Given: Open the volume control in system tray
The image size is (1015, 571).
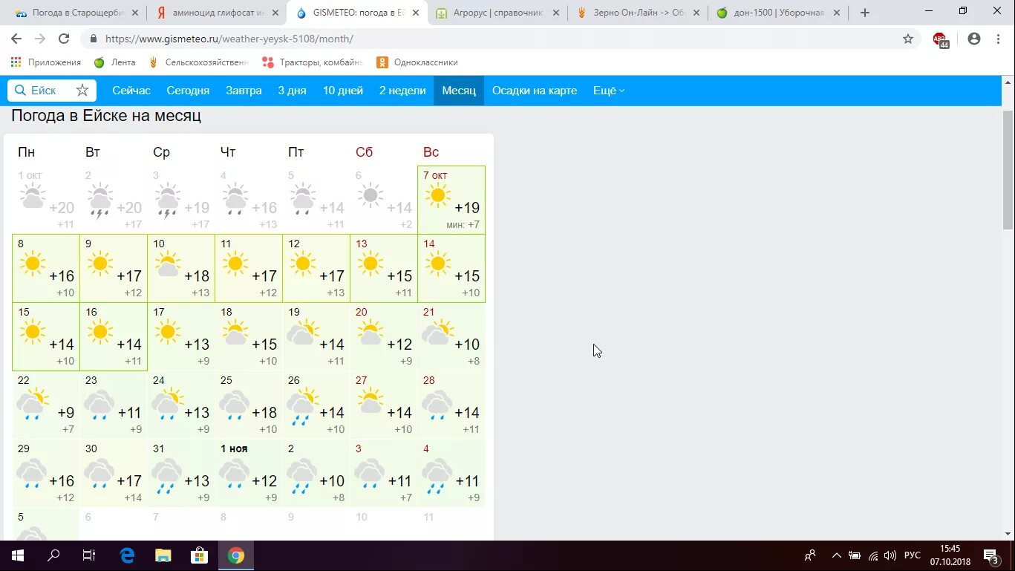Looking at the screenshot, I should click(890, 555).
